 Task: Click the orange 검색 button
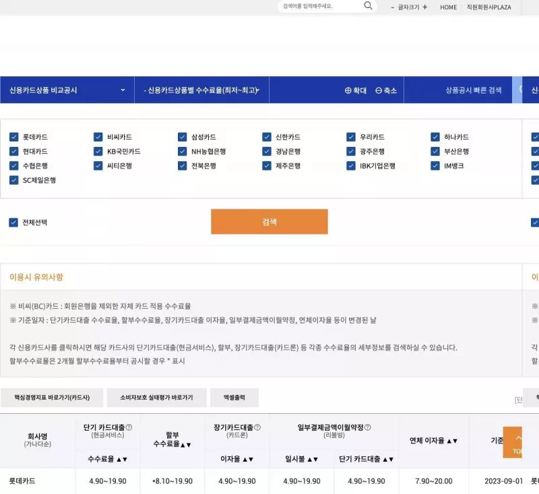[269, 222]
